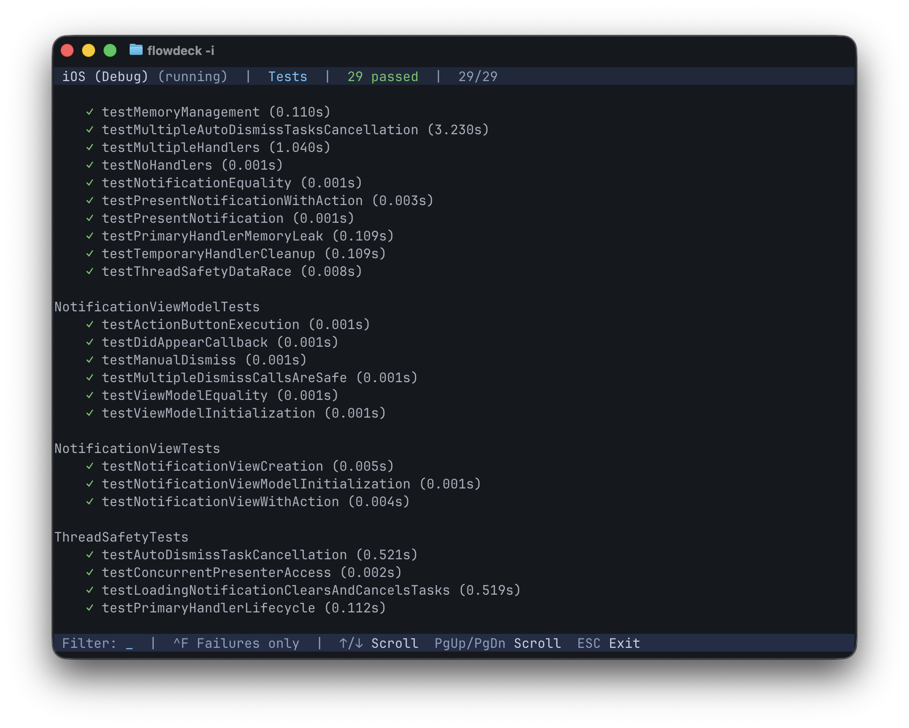Screen dimensions: 909x728
Task: Click checkmark icon beside testPrimaryHandlerLifecycle
Action: coord(90,608)
